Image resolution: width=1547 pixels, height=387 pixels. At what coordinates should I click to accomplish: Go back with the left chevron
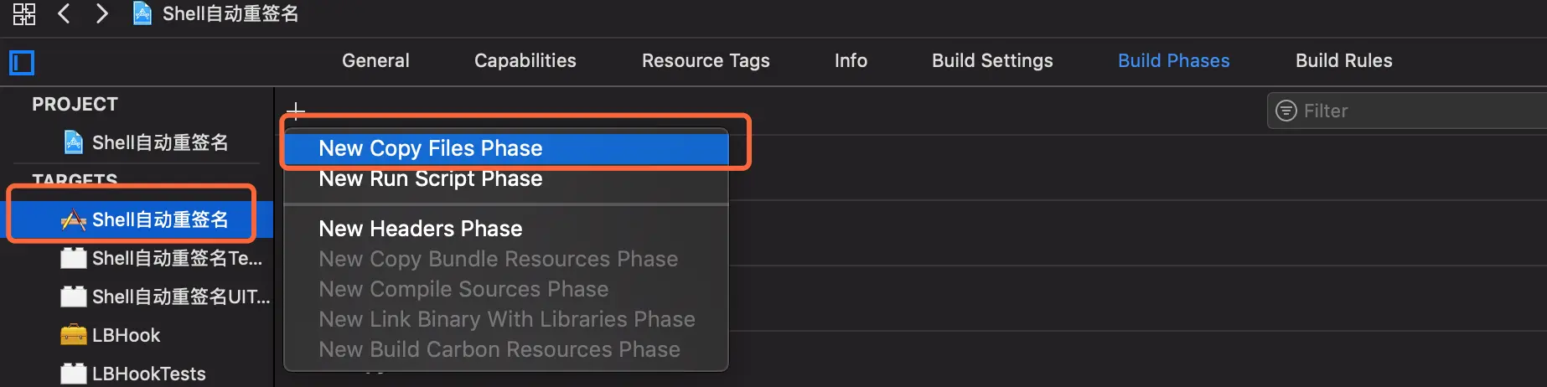click(x=64, y=13)
